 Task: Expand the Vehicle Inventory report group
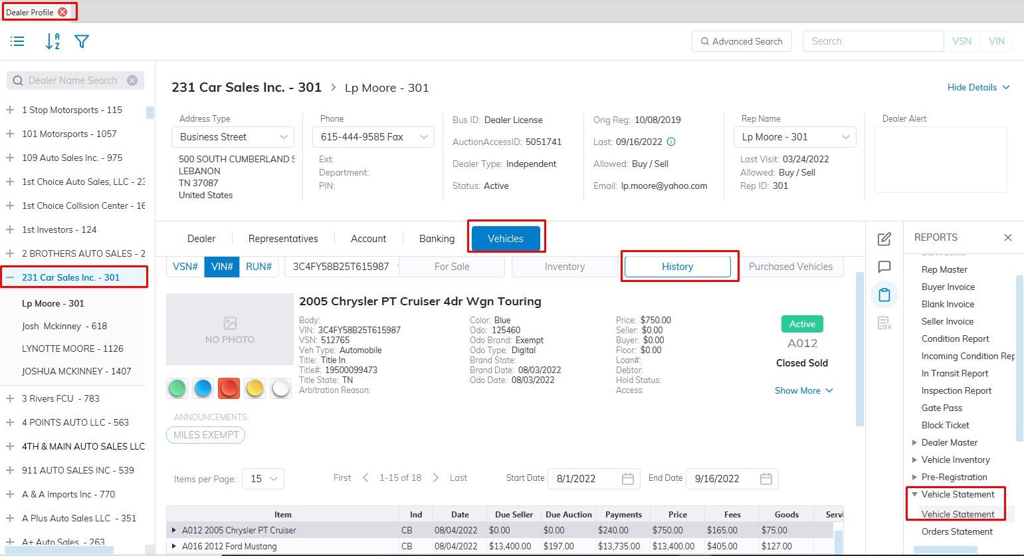(914, 460)
